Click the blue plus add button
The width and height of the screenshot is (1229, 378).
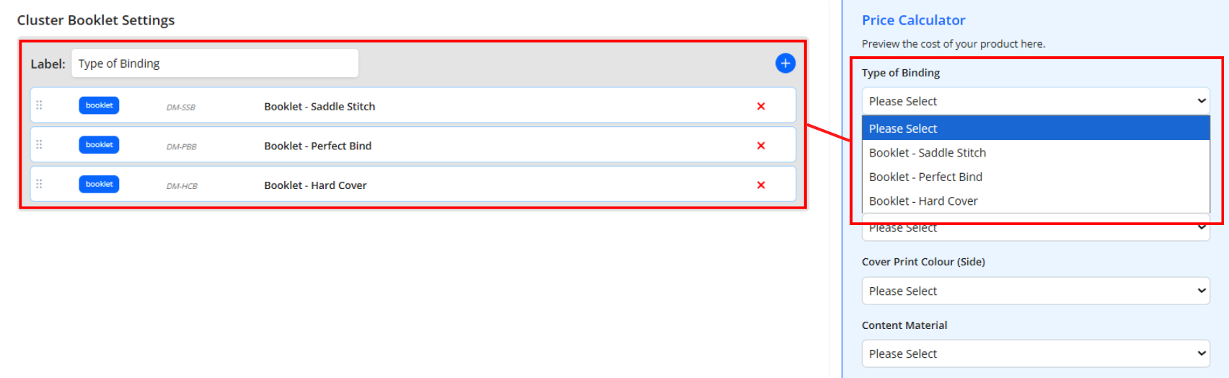click(785, 63)
